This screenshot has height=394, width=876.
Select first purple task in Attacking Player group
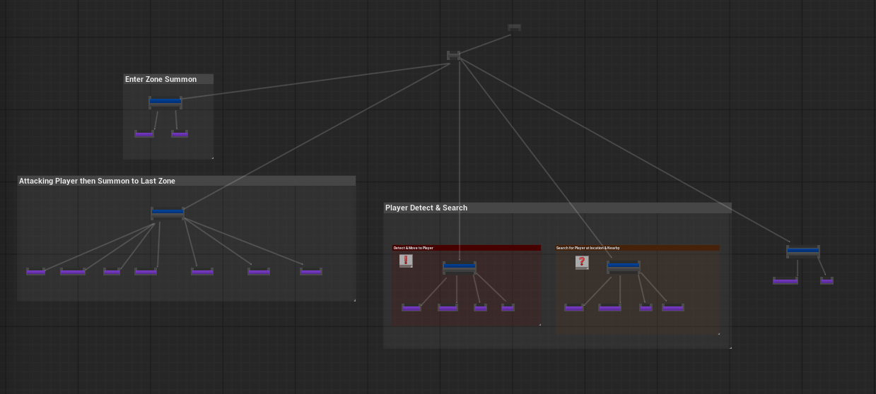click(x=36, y=271)
